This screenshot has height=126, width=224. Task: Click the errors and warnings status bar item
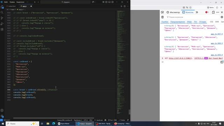tap(7, 120)
